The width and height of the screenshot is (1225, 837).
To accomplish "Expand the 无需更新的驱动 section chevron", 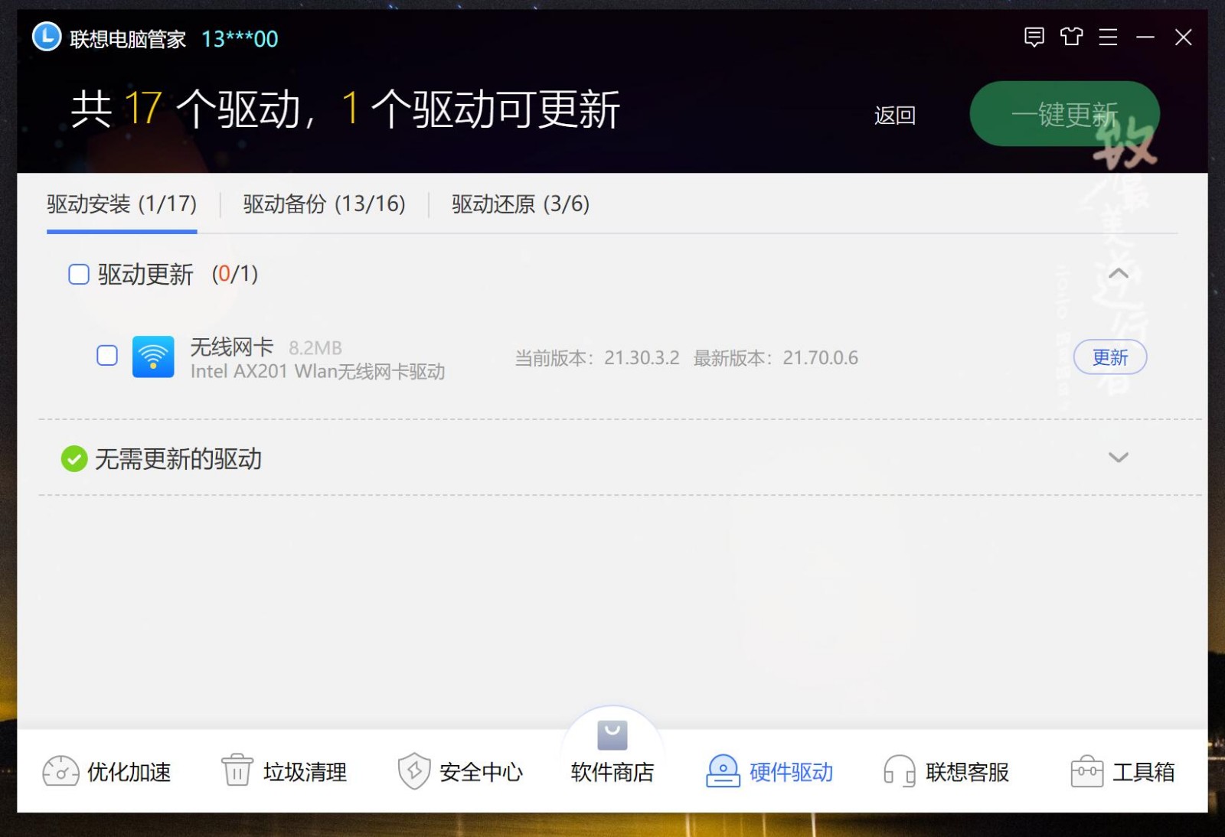I will pyautogui.click(x=1119, y=458).
